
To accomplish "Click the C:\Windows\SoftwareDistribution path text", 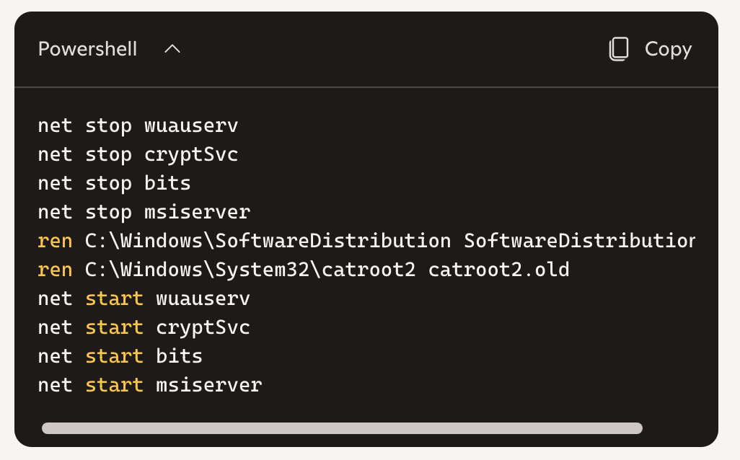I will pos(268,241).
